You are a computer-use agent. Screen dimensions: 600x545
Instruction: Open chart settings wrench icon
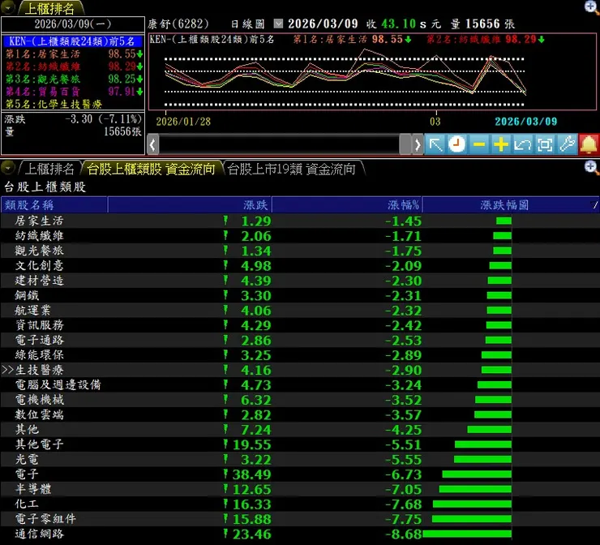point(567,144)
